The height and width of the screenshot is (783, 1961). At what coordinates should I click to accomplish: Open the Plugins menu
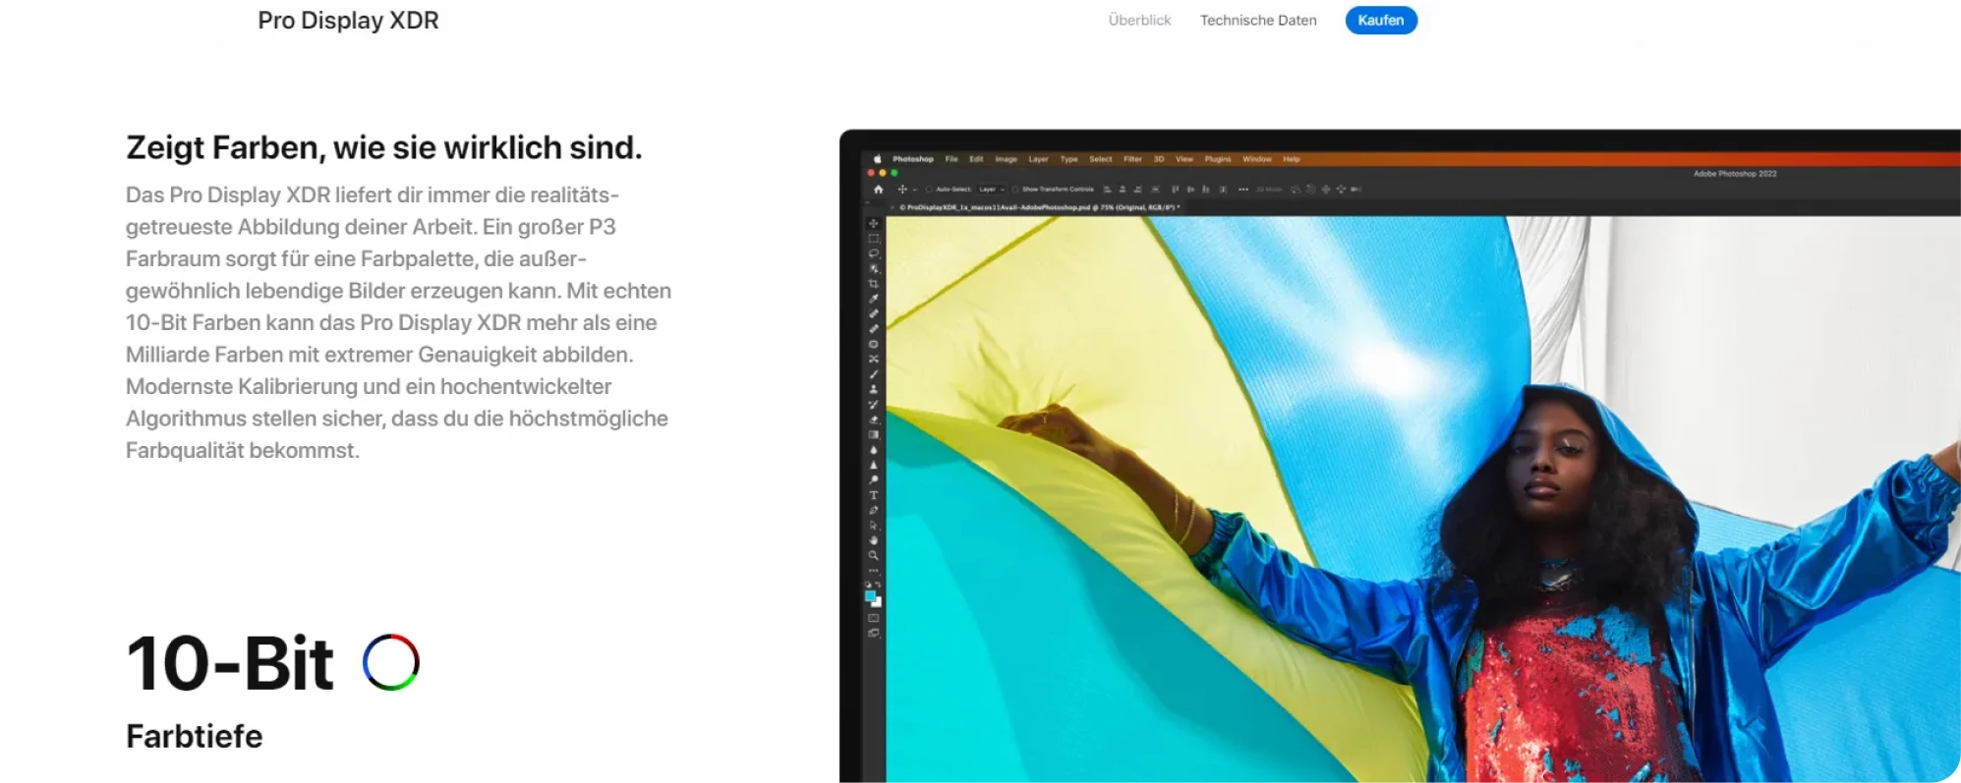(x=1218, y=159)
